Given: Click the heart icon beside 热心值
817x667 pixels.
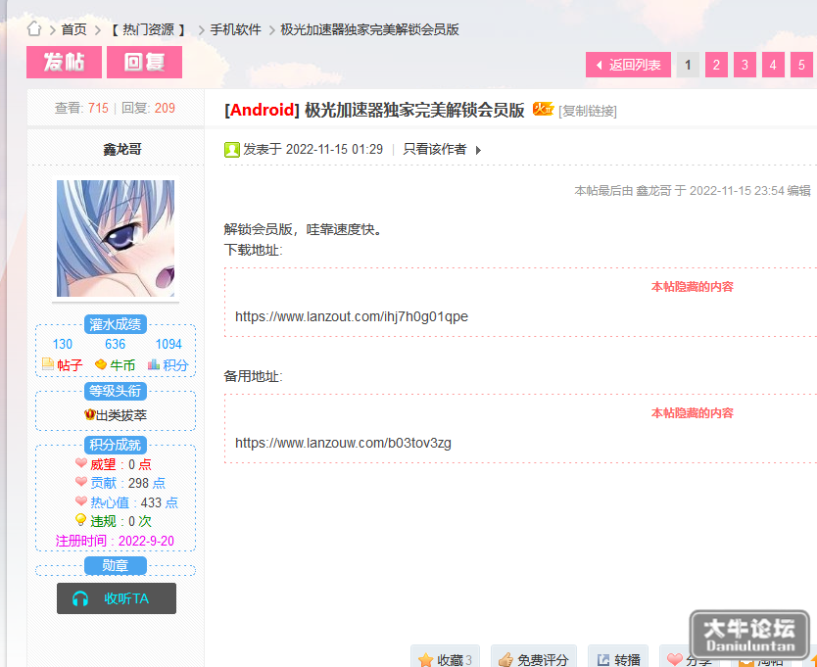Looking at the screenshot, I should click(x=81, y=500).
